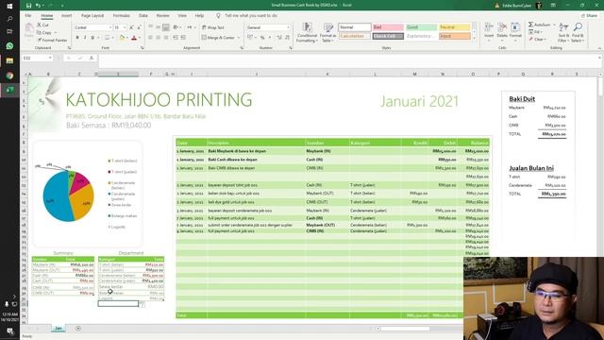Open Number group dialog launcher
The height and width of the screenshot is (340, 604).
(x=291, y=48)
